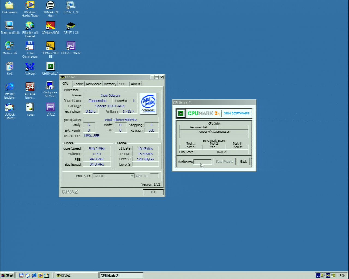
Task: Click the Start button on taskbar
Action: pyautogui.click(x=8, y=275)
